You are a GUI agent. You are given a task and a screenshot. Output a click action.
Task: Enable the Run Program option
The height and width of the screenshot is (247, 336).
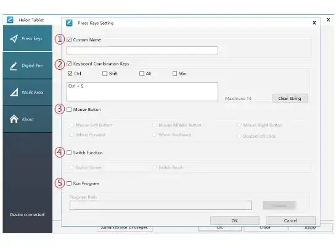[69, 183]
